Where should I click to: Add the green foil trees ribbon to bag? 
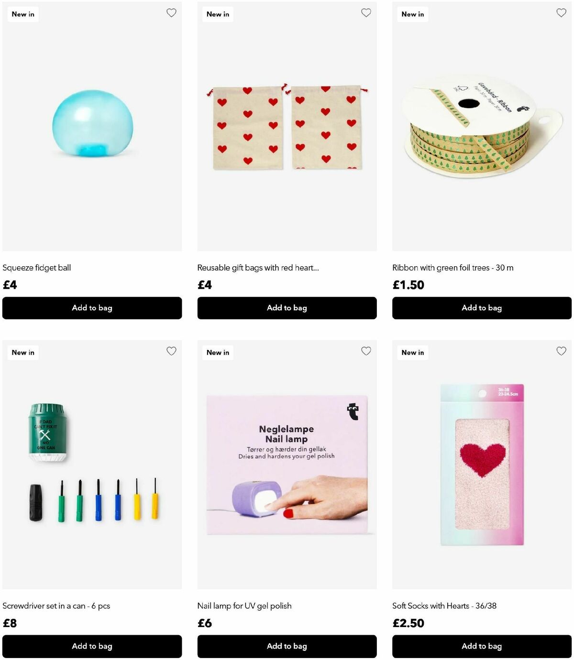tap(482, 308)
